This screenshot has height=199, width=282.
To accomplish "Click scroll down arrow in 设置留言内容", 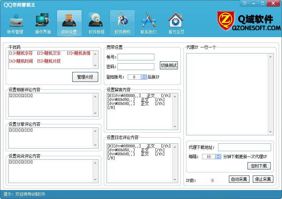I will pos(175,127).
